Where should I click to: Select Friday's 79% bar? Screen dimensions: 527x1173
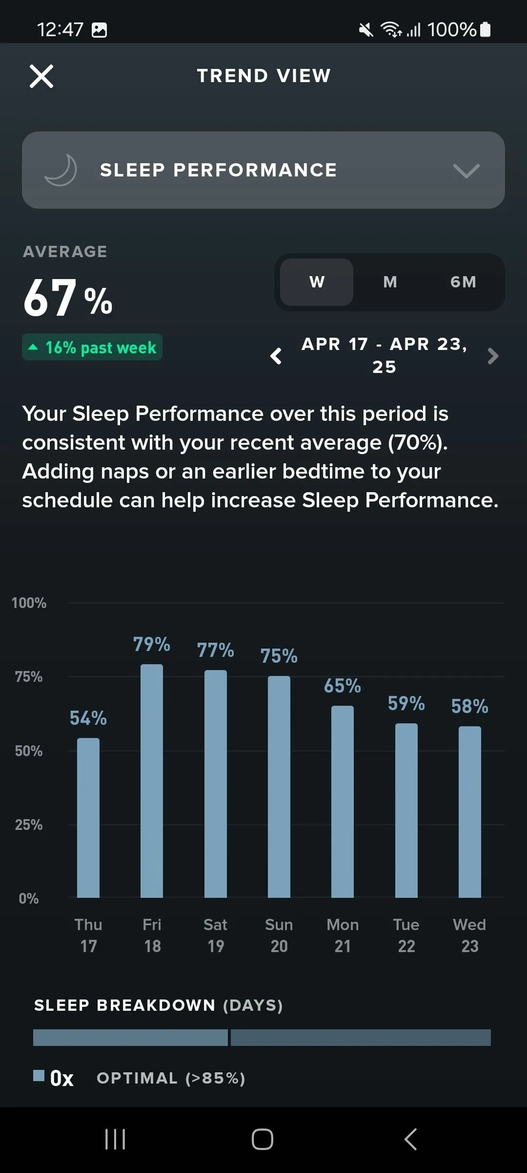tap(152, 781)
